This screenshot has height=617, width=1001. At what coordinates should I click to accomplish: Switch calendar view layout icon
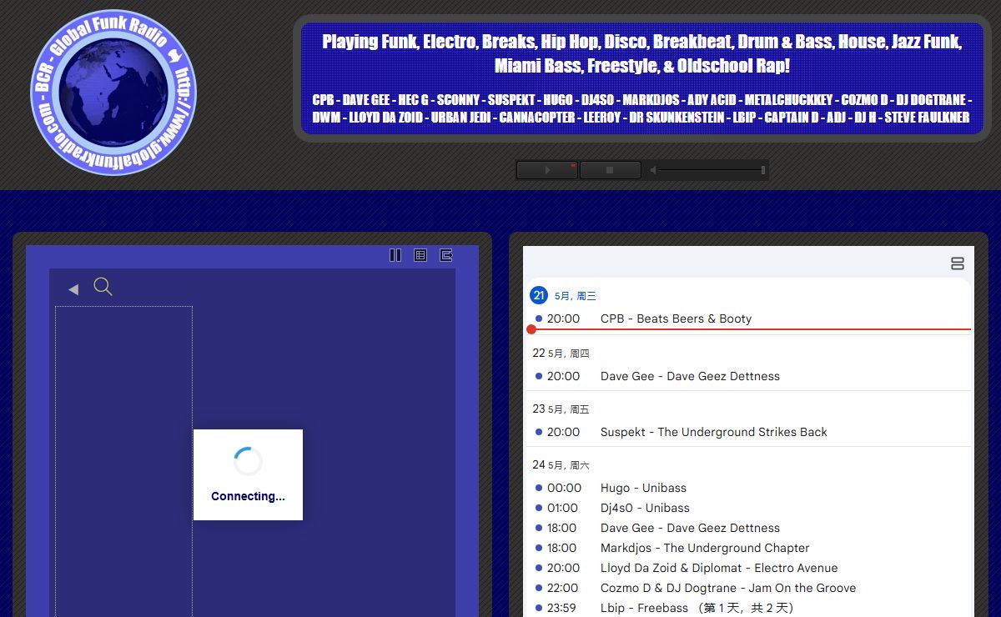click(x=958, y=263)
